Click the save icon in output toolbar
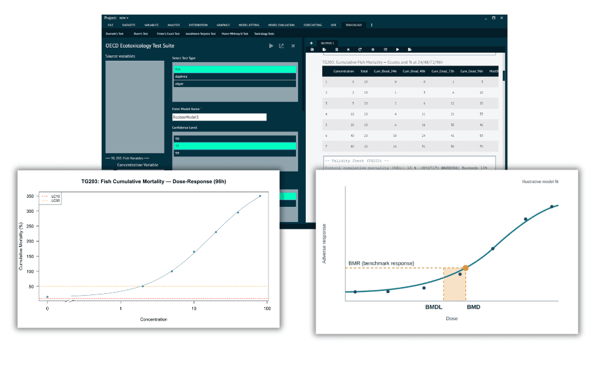The image size is (609, 365). (x=312, y=50)
